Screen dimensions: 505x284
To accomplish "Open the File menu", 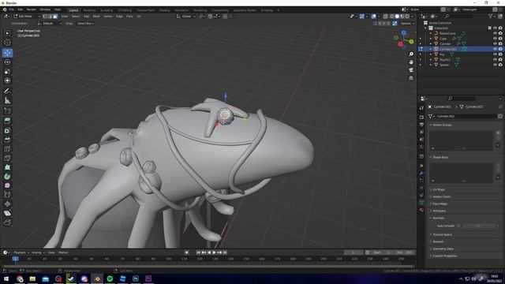I will coord(12,9).
